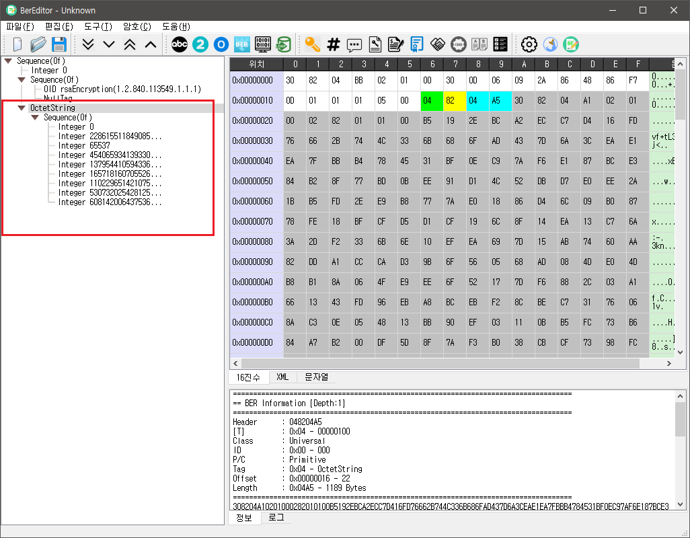Open the 도구(T) menu
Image resolution: width=690 pixels, height=538 pixels.
click(x=98, y=26)
